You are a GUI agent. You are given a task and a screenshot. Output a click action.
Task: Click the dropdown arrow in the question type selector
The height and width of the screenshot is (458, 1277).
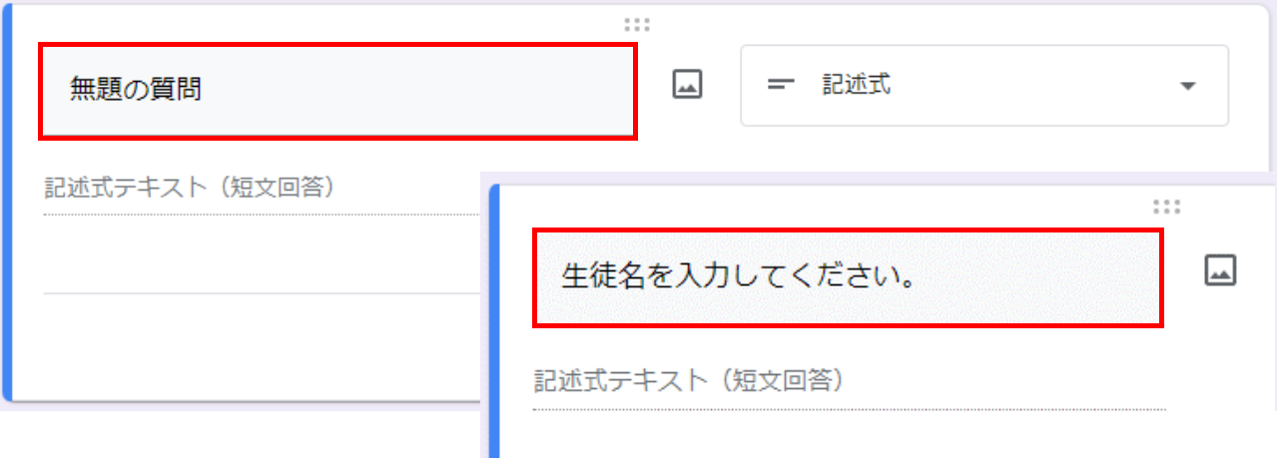(x=1187, y=86)
